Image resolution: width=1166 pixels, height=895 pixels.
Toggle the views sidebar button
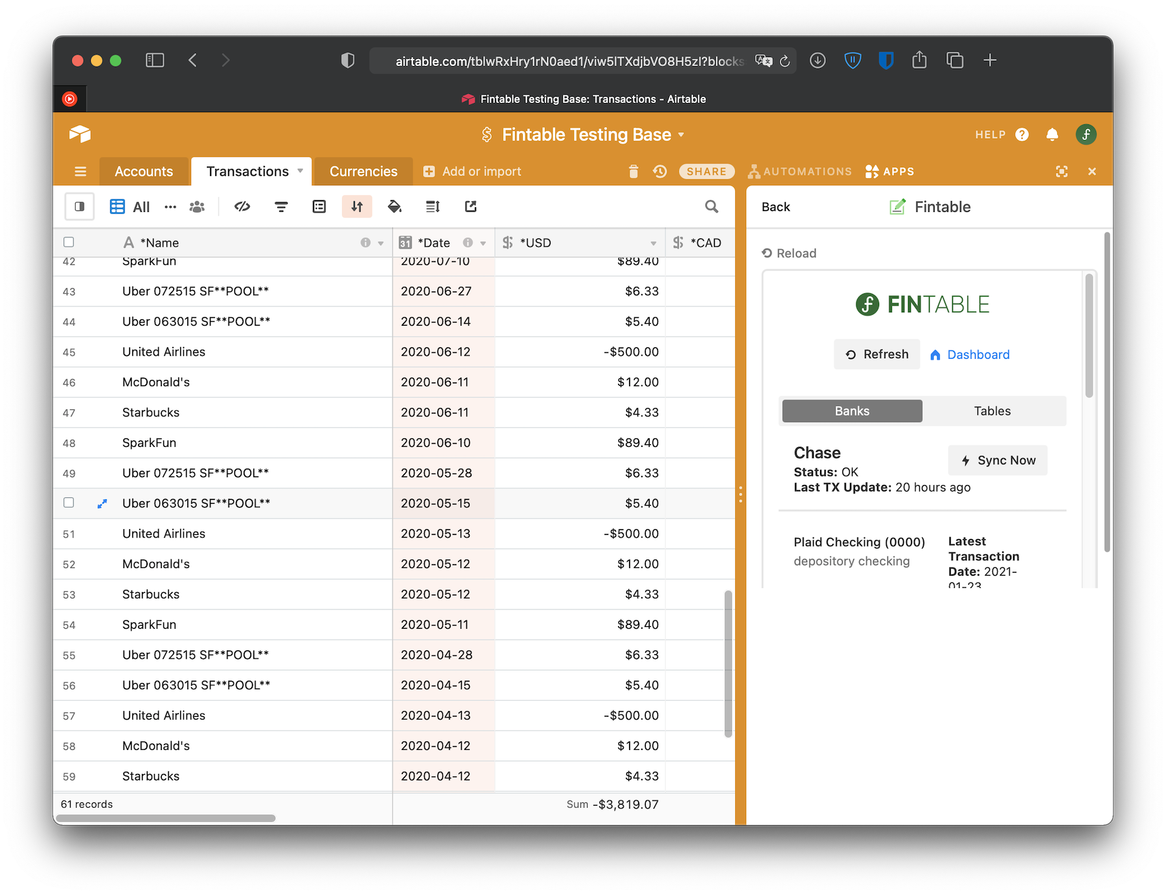[x=80, y=207]
